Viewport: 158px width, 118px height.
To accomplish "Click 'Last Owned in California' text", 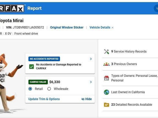I will click(x=128, y=92).
